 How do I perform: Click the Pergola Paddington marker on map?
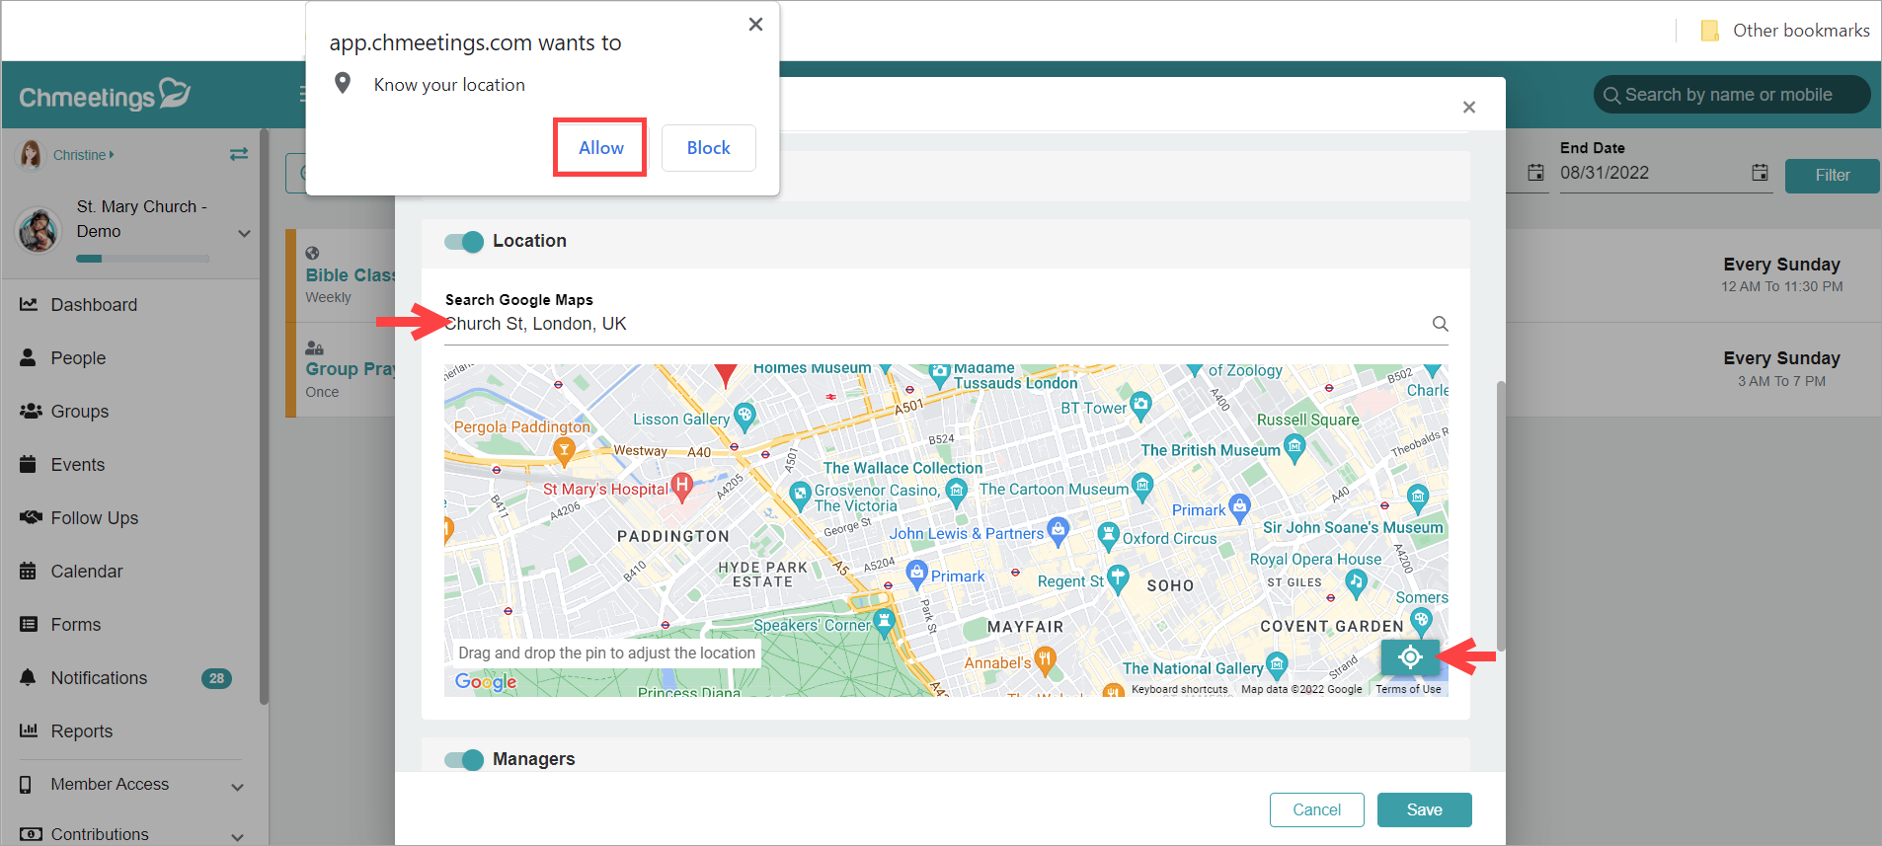click(564, 452)
